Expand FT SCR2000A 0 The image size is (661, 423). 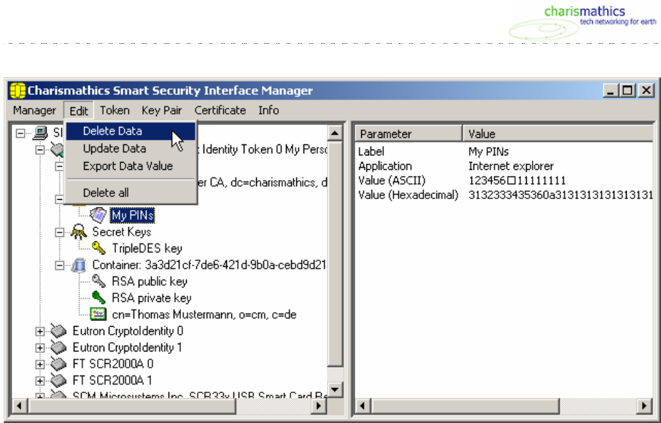tap(40, 364)
